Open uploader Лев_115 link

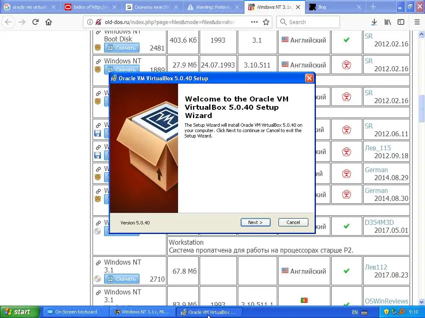click(x=378, y=148)
